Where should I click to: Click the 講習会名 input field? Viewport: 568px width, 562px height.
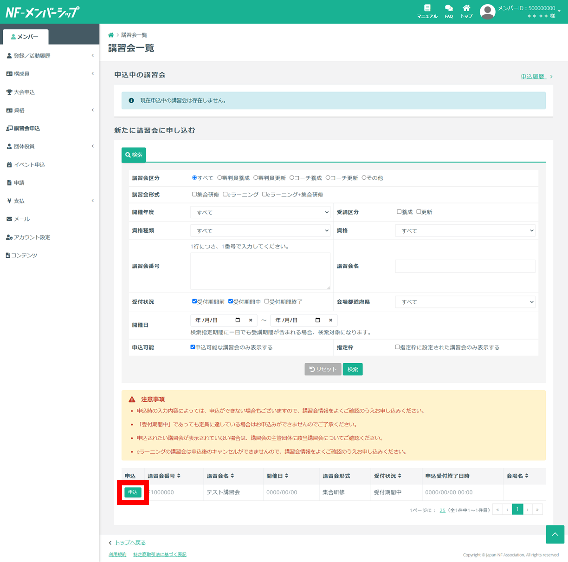click(465, 266)
